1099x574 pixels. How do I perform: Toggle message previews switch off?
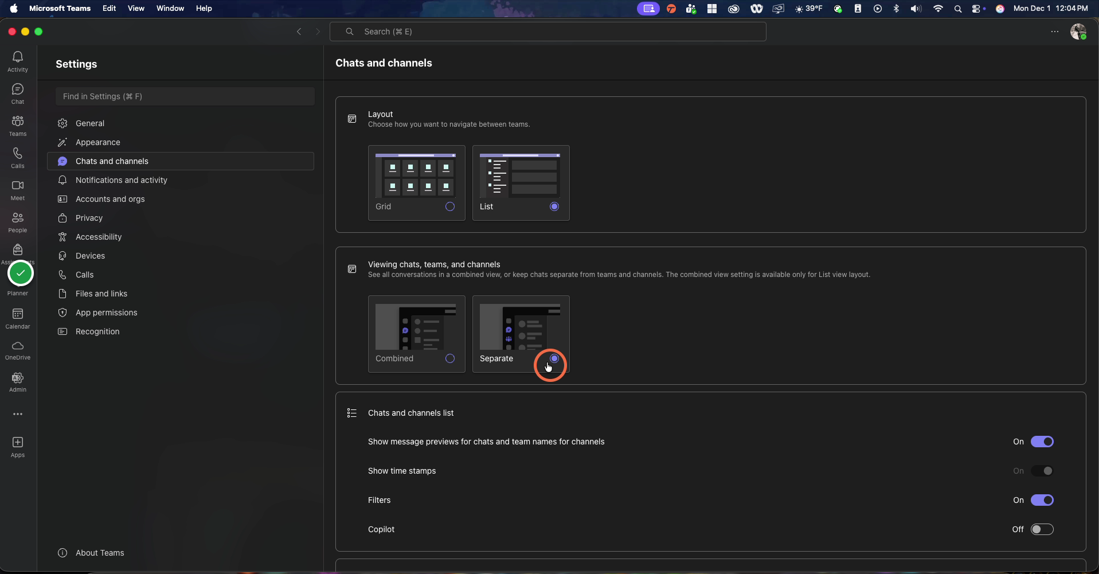point(1042,442)
